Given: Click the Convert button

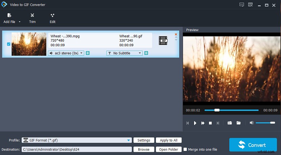Looking at the screenshot, I should pos(253,145).
